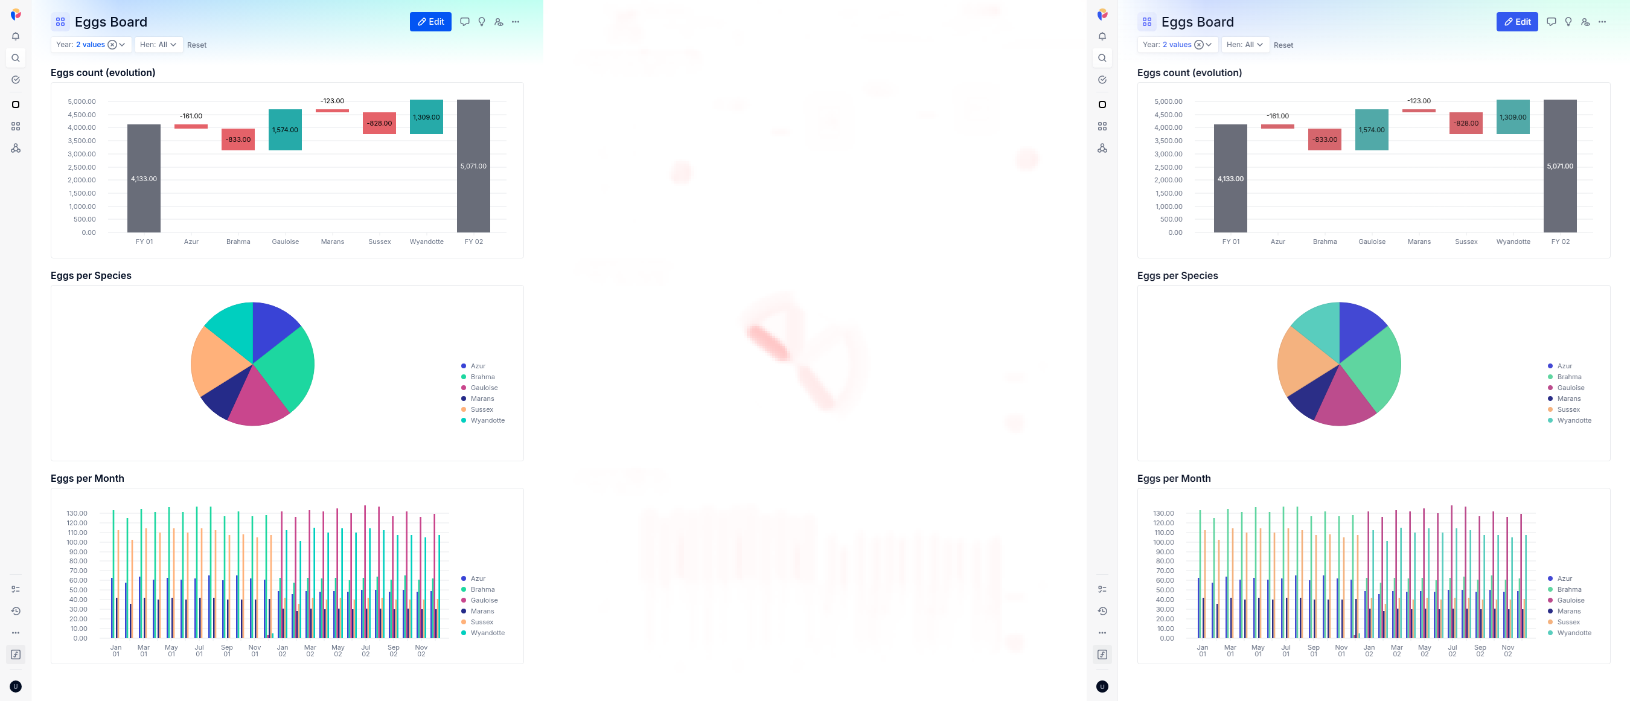
Task: Open model graph nodes icon in right sidebar
Action: point(1102,148)
